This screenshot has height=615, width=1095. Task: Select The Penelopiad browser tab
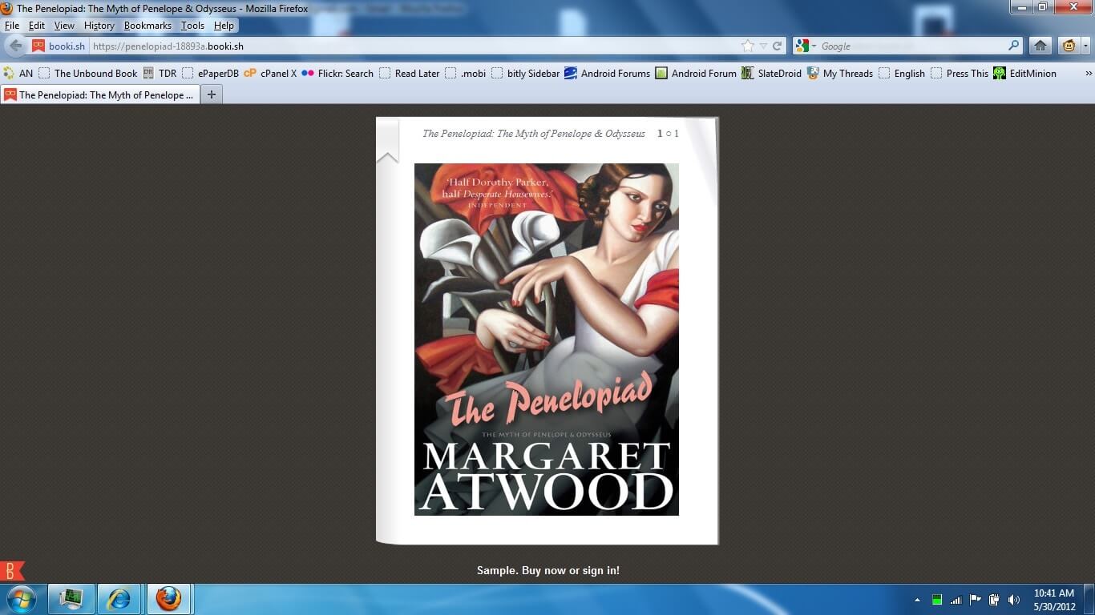(100, 94)
